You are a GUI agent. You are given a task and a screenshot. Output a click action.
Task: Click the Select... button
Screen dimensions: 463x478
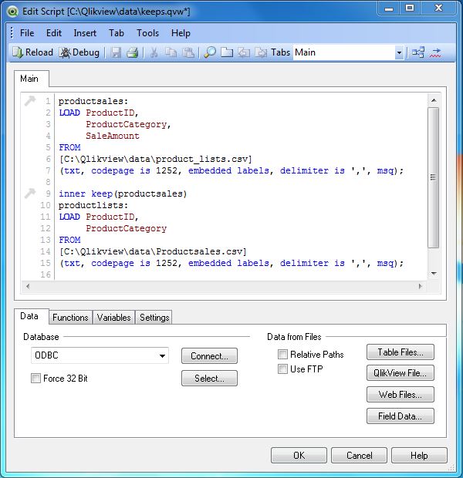pyautogui.click(x=209, y=379)
